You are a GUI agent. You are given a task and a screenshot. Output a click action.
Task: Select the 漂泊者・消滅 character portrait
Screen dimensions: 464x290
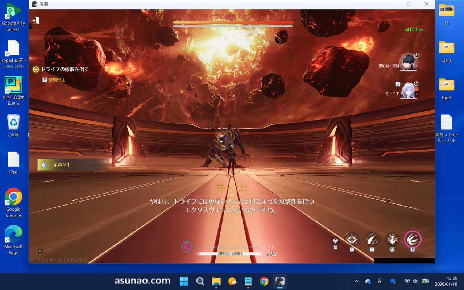(408, 62)
